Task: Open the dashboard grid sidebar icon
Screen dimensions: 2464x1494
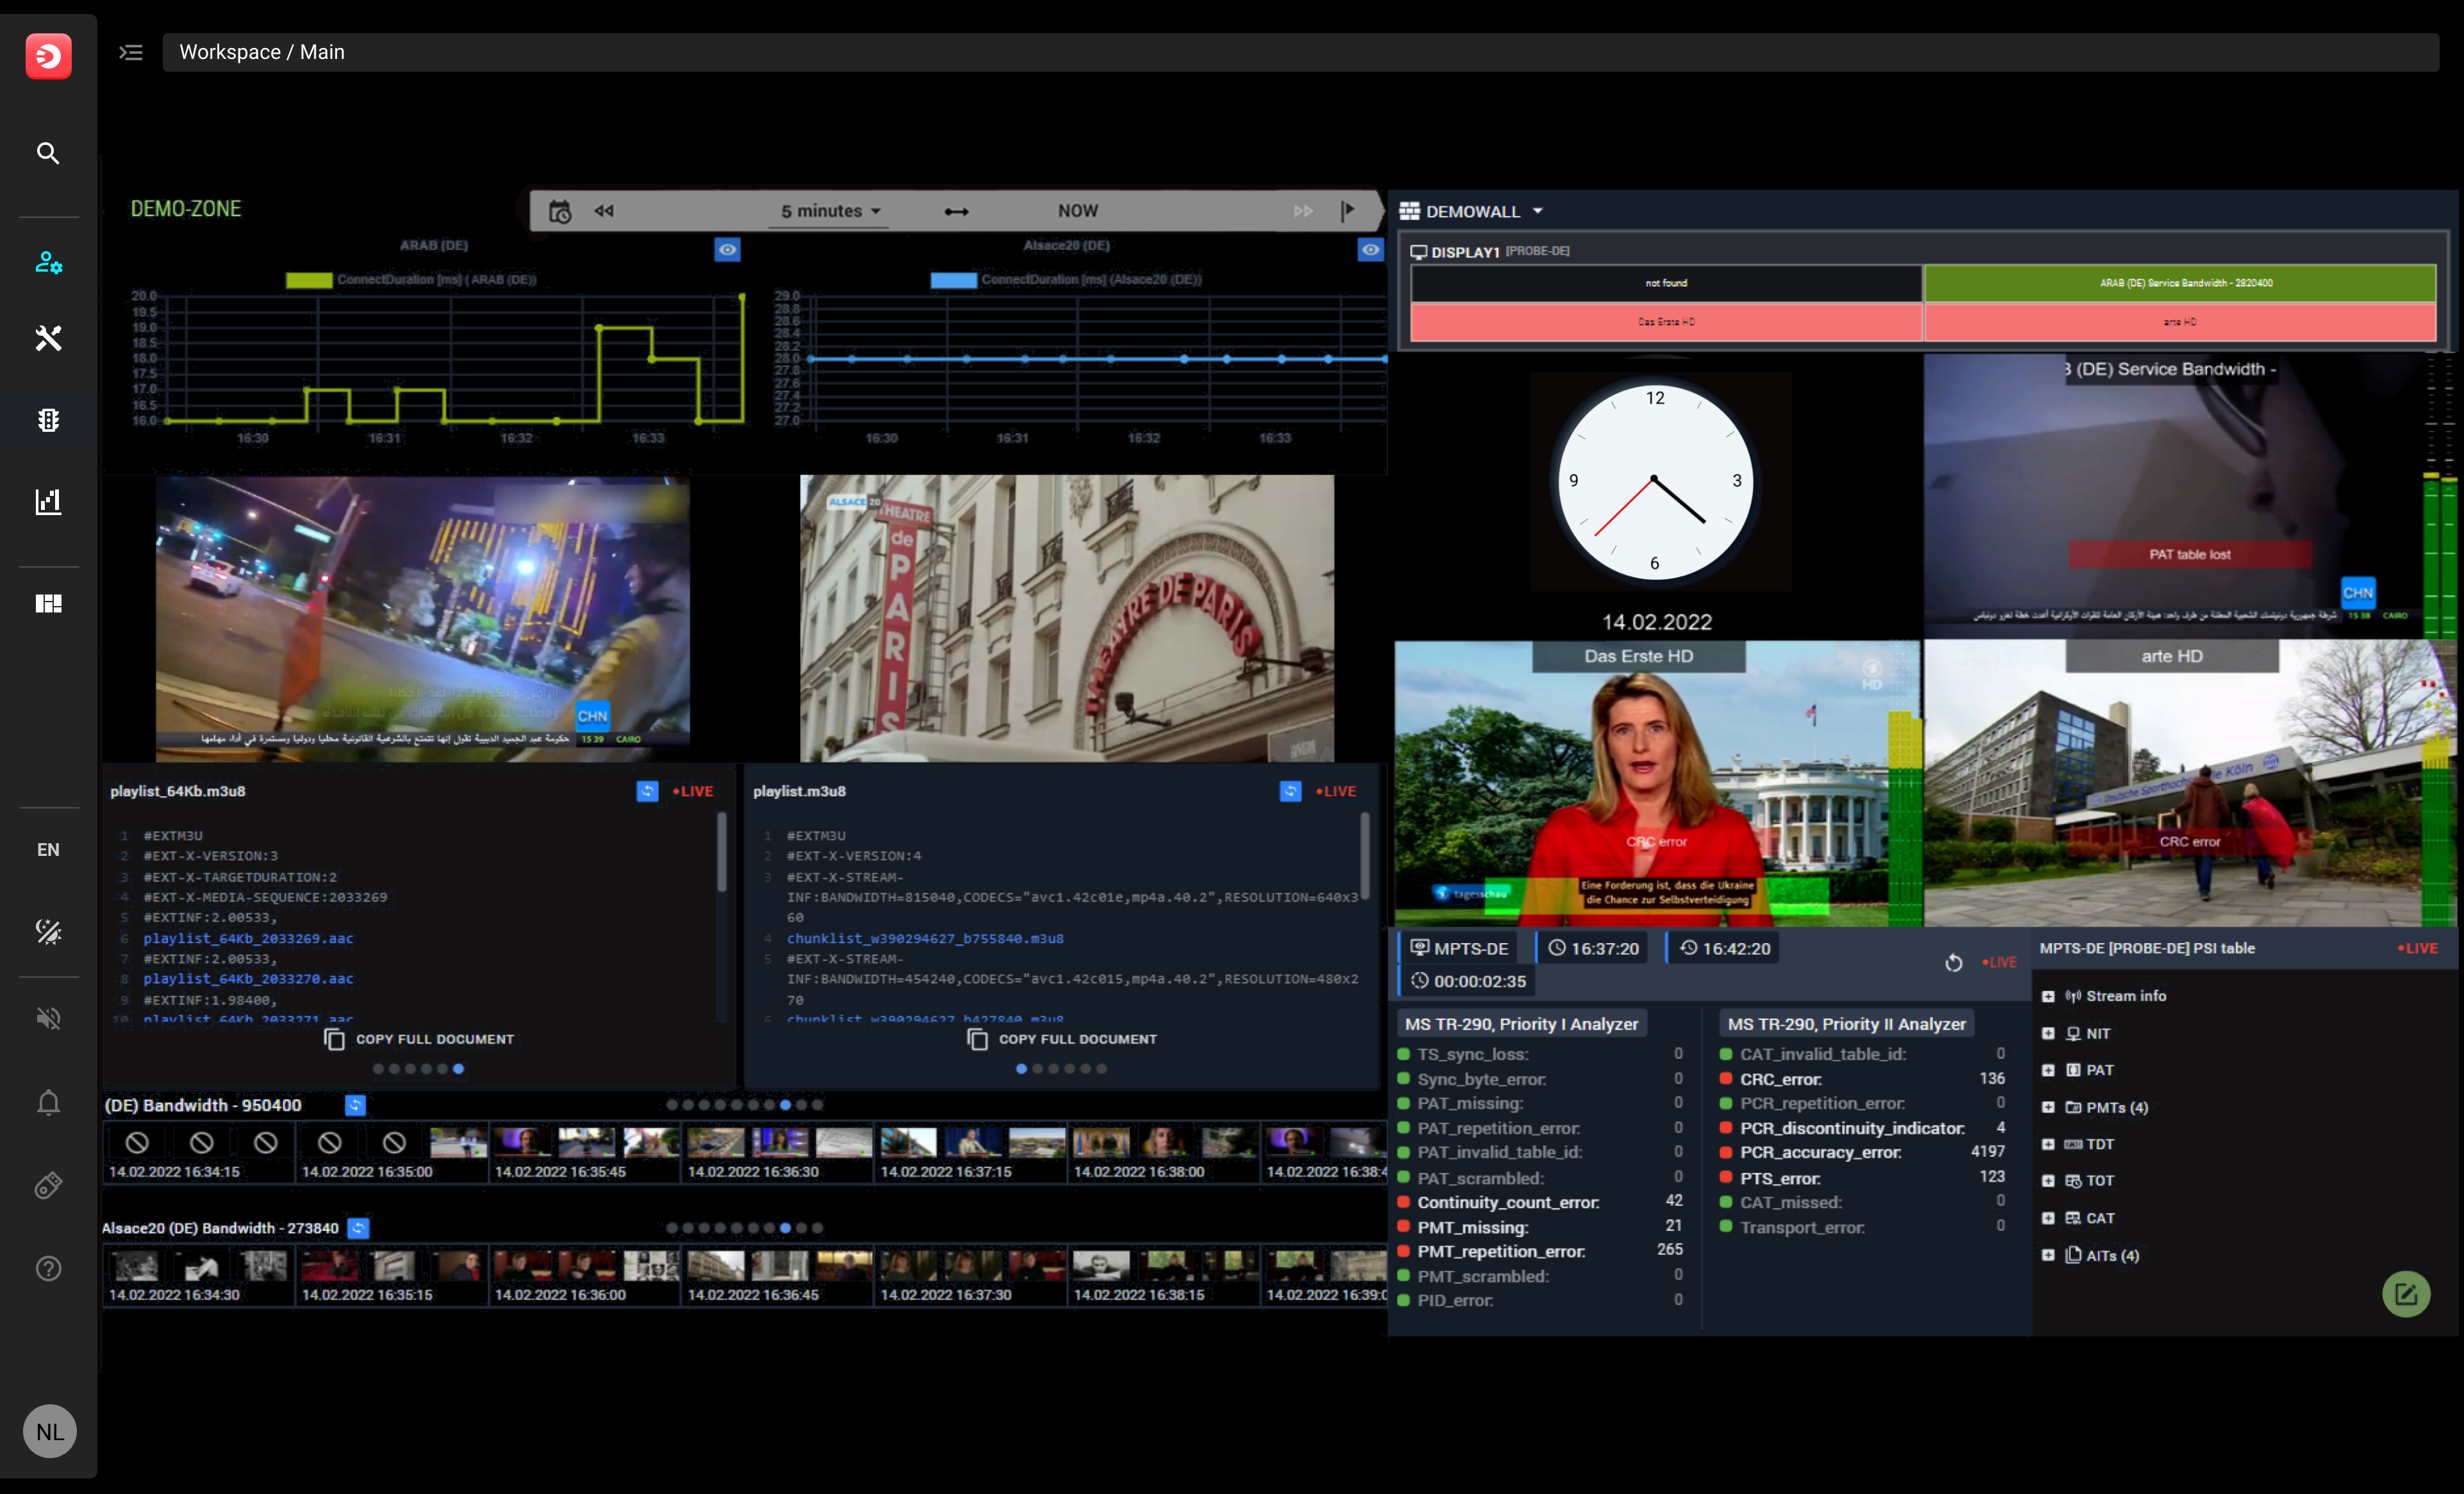Action: coord(48,603)
